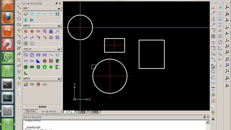Choose the Pattern grid tool in Modify toolbar

tap(213, 36)
